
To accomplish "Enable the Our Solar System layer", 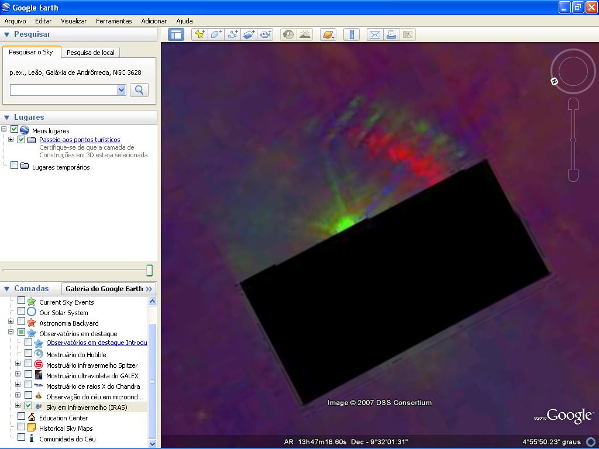I will coord(22,311).
